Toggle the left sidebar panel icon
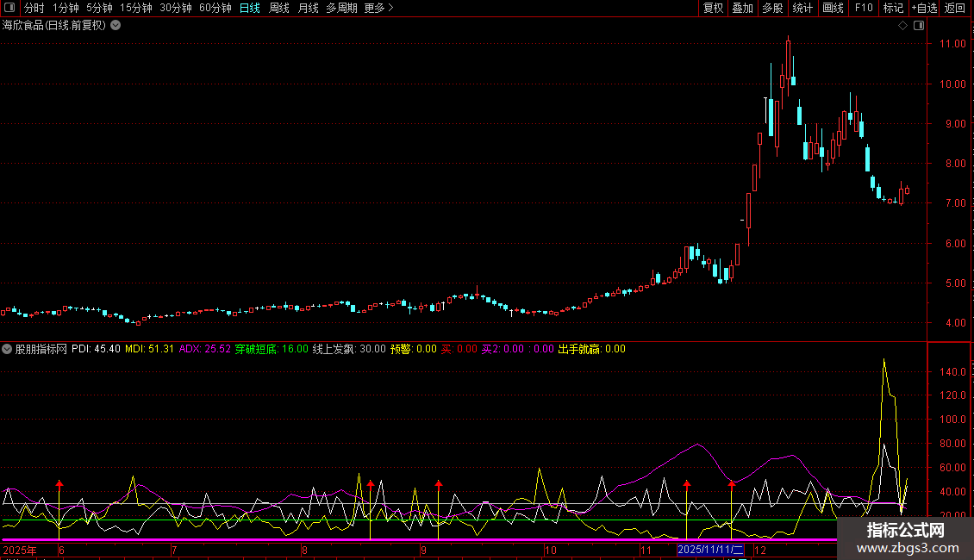The height and width of the screenshot is (560, 974). [10, 8]
